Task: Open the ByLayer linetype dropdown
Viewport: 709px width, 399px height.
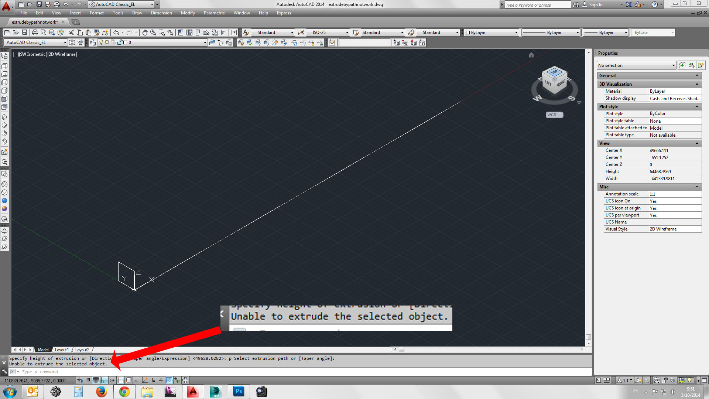Action: [x=551, y=33]
